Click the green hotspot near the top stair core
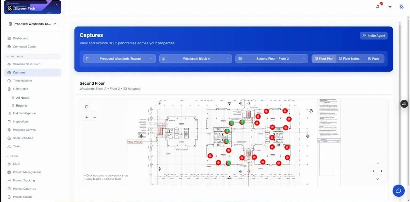This screenshot has height=202, width=410. [x=242, y=122]
